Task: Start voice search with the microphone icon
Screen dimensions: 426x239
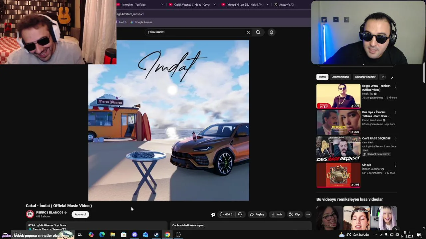Action: pos(271,32)
